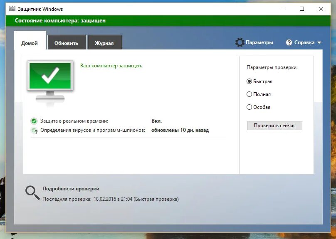Open the Обновить tab
The width and height of the screenshot is (336, 239).
[x=67, y=42]
